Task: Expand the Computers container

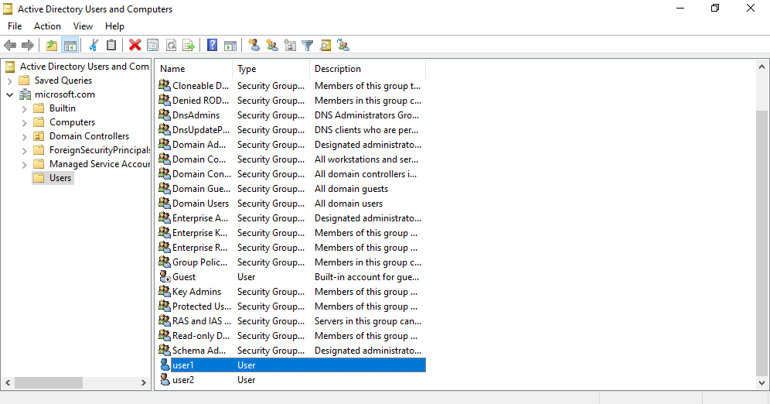Action: coord(24,122)
